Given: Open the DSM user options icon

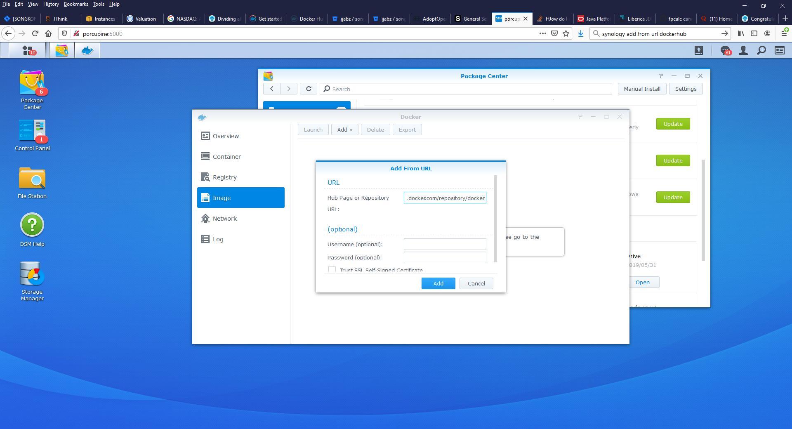Looking at the screenshot, I should pos(743,50).
